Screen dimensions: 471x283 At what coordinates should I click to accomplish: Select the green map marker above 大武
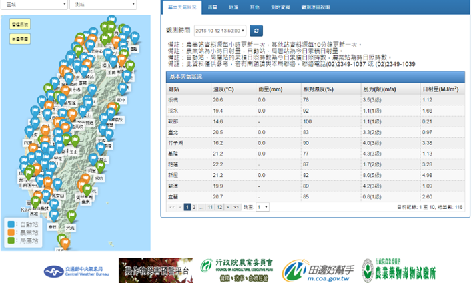(71, 216)
